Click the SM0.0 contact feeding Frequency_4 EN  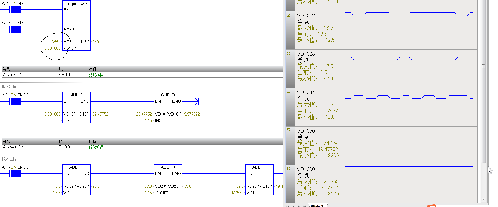point(15,10)
